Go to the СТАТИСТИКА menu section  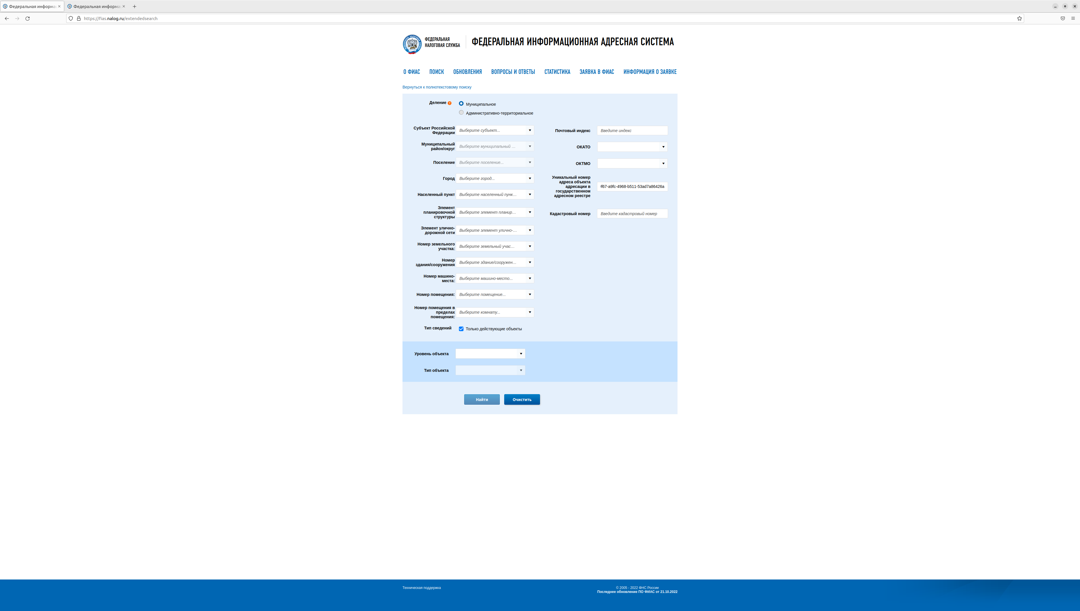(557, 72)
